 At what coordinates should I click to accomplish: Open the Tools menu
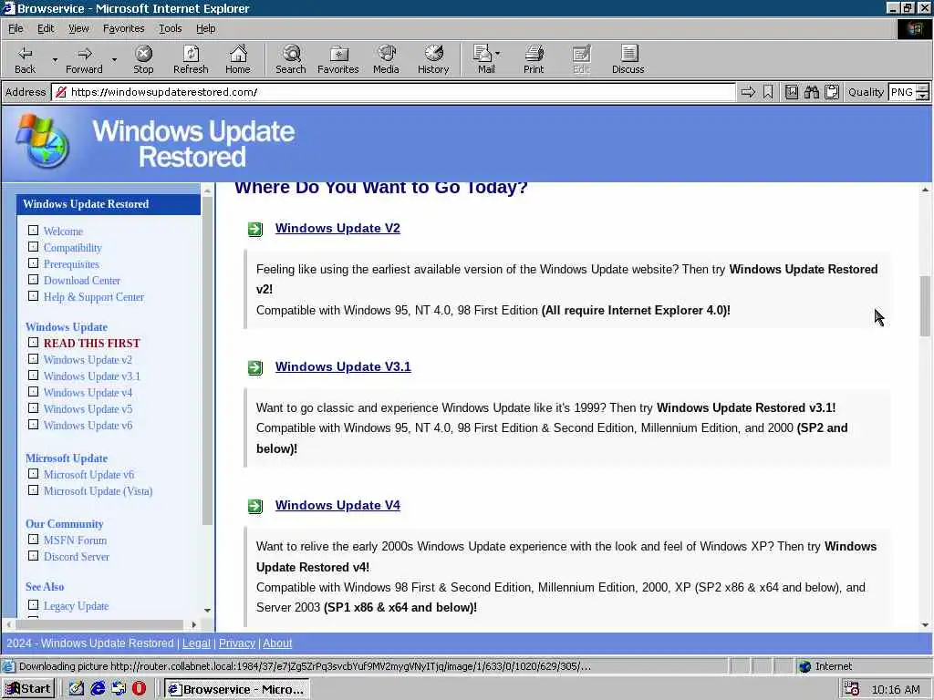(170, 28)
